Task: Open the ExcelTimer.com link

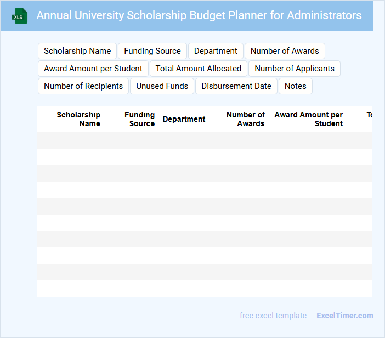Action: pos(344,316)
